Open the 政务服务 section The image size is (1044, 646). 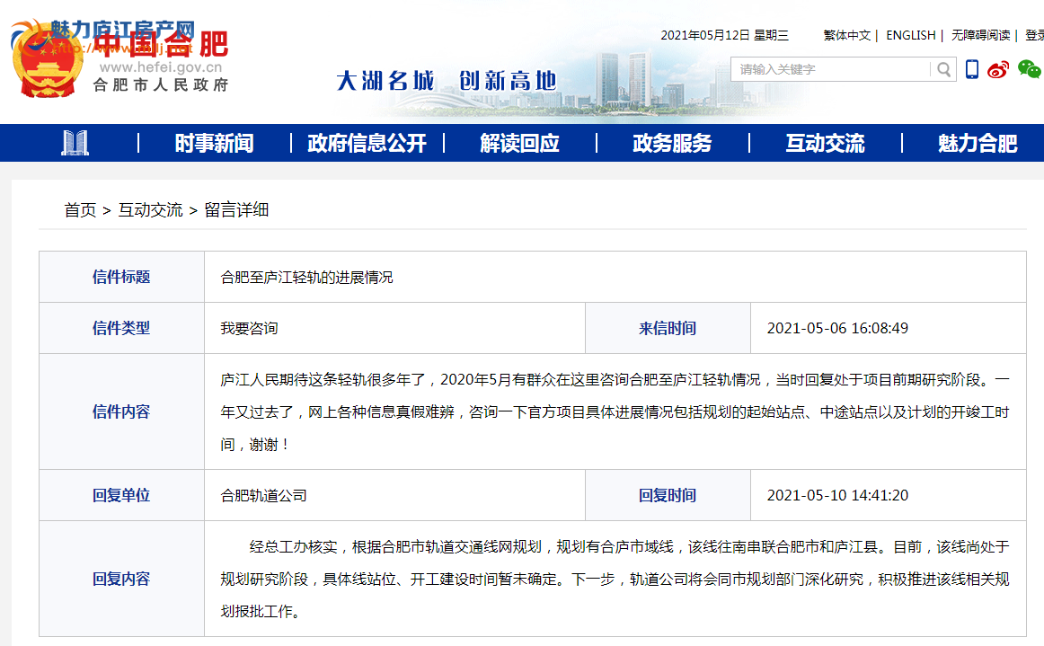point(671,143)
